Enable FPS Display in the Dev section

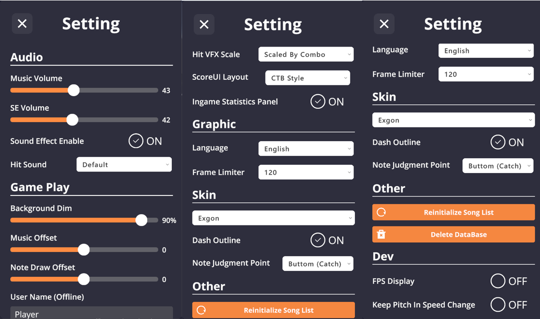(x=497, y=281)
